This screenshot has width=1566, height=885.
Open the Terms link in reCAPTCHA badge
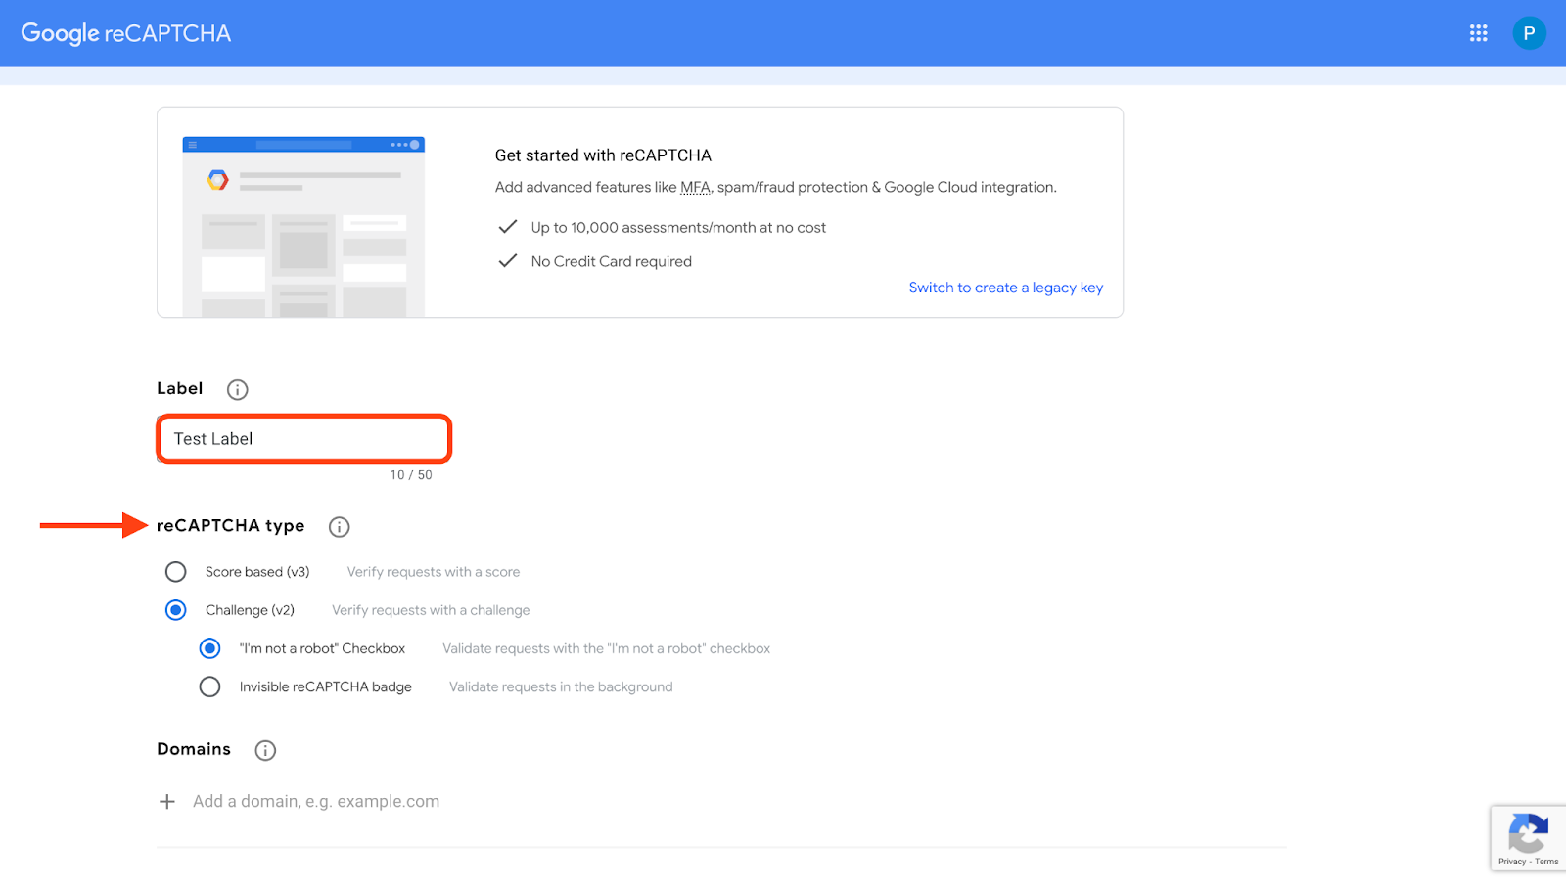1546,862
